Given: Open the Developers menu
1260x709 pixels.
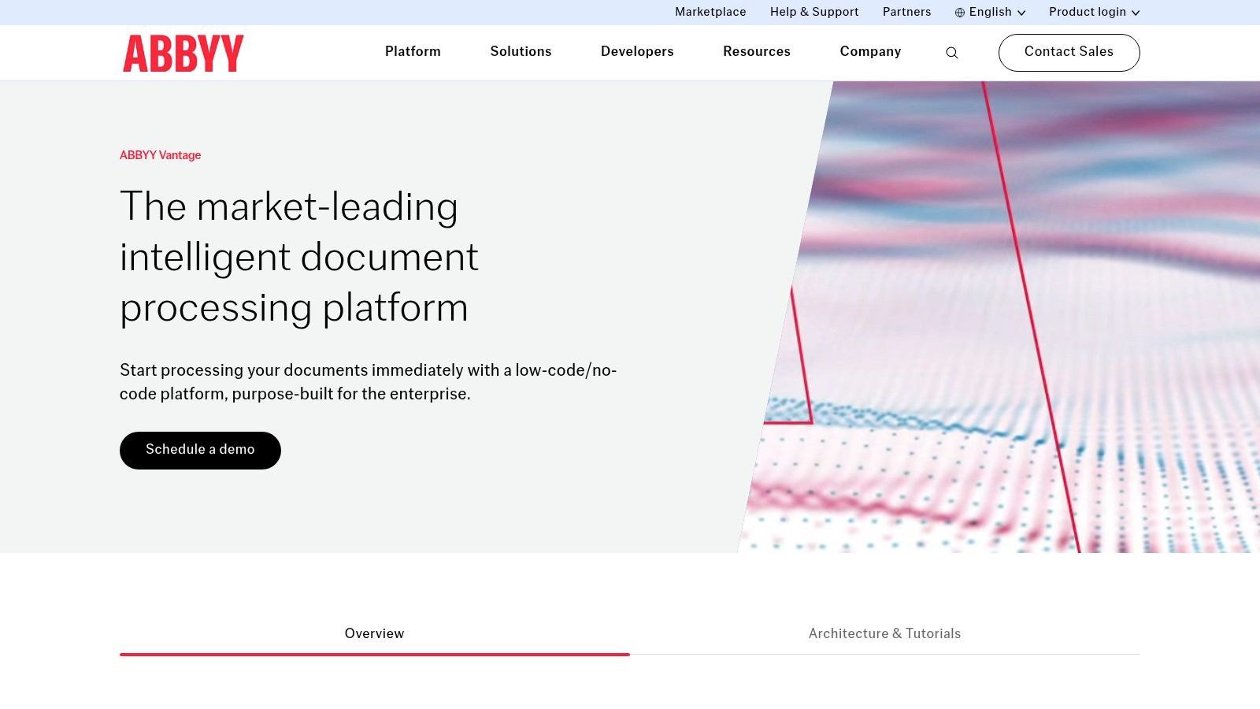Looking at the screenshot, I should (637, 52).
